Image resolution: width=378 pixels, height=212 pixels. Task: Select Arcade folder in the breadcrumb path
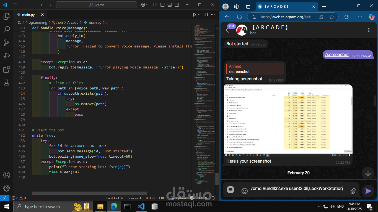click(73, 22)
